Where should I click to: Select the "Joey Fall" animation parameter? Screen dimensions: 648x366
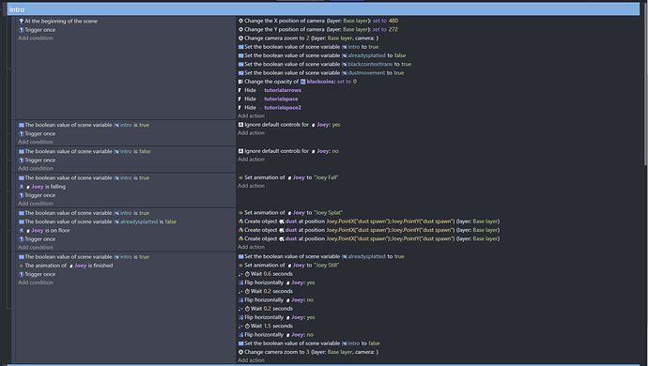pos(326,177)
